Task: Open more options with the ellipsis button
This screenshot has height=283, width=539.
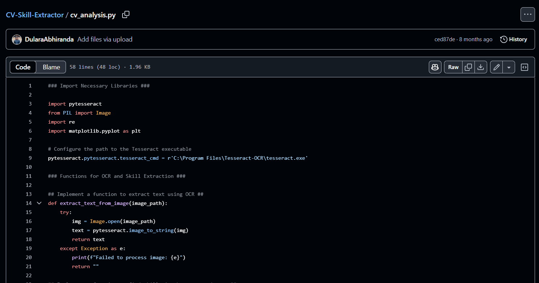Action: tap(528, 14)
